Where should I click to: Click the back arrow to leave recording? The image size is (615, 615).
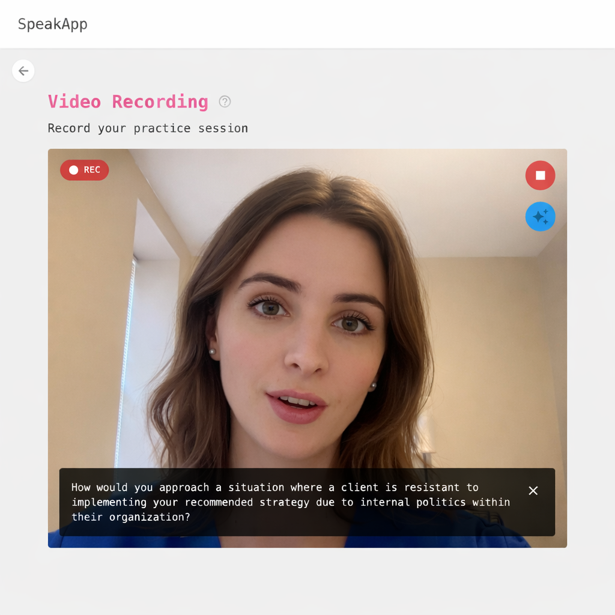[23, 71]
